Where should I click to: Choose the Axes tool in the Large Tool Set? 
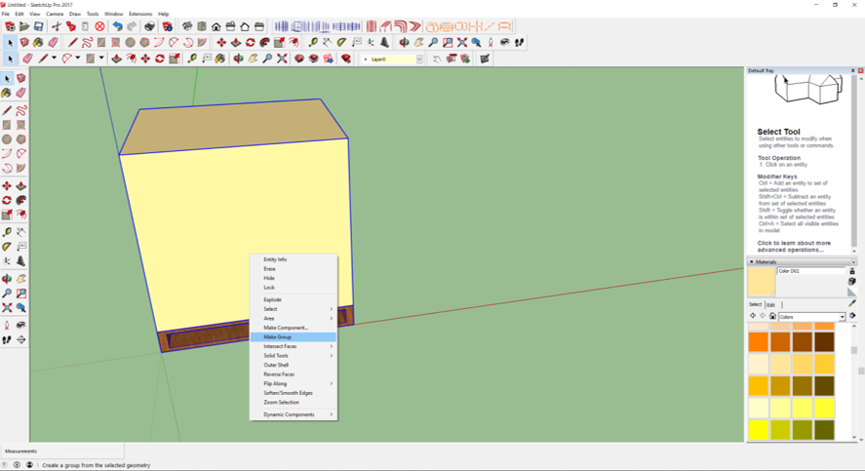click(x=7, y=261)
